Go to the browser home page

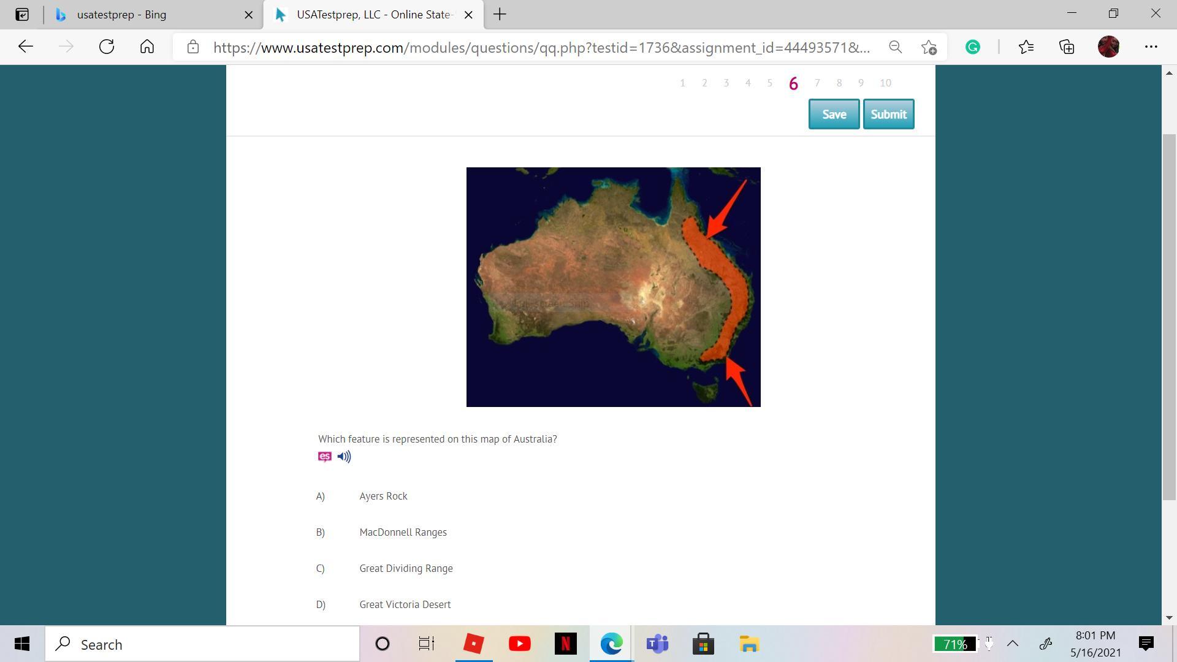[147, 47]
